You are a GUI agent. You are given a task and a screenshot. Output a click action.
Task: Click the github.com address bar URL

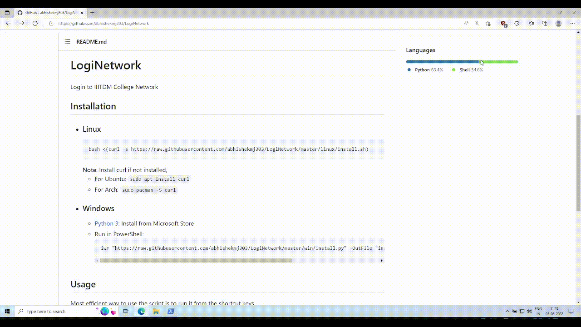103,23
